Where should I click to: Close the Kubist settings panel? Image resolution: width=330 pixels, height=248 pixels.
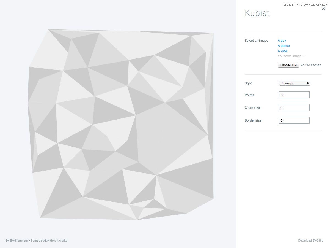click(x=323, y=8)
